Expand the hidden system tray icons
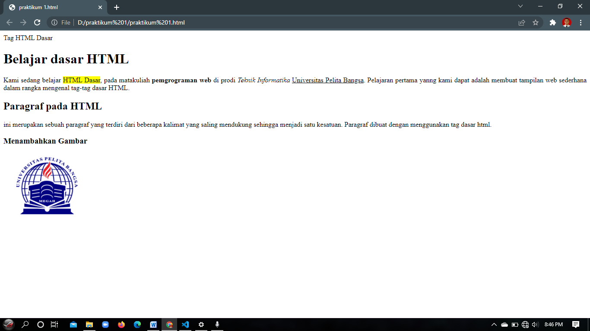Viewport: 590px width, 331px height. (494, 325)
